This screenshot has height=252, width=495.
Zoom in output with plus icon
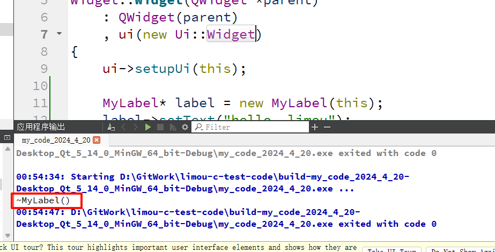point(315,127)
